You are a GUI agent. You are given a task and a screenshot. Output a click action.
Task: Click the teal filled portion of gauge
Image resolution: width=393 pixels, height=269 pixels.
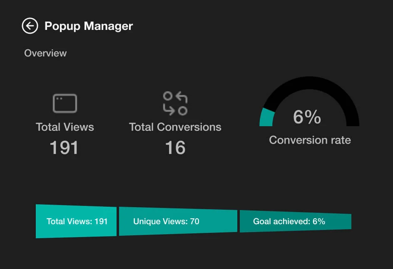click(266, 117)
